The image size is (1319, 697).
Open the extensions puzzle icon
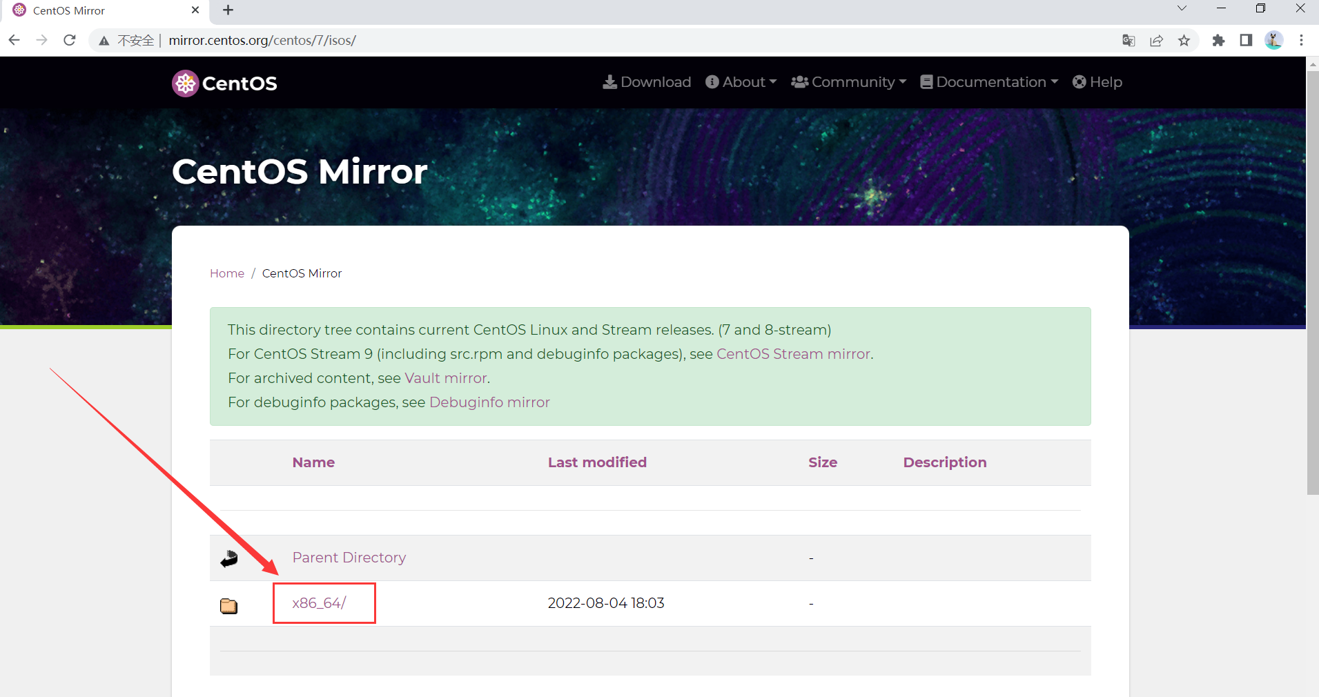tap(1219, 41)
